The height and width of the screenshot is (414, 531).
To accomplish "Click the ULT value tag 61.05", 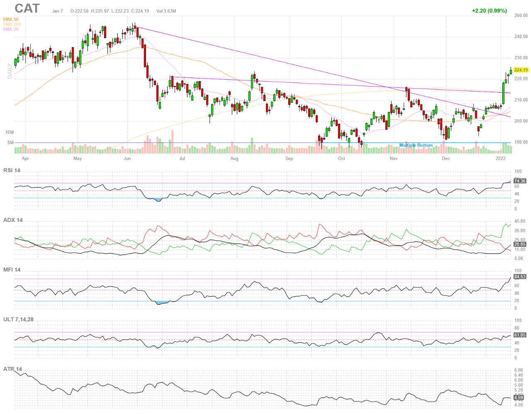I will tap(520, 335).
